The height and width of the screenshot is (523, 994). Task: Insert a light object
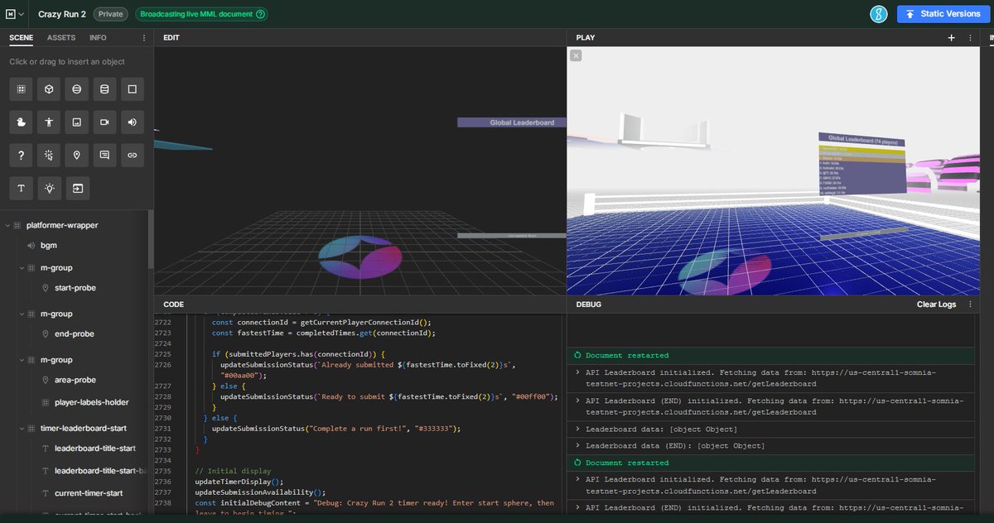pyautogui.click(x=49, y=188)
